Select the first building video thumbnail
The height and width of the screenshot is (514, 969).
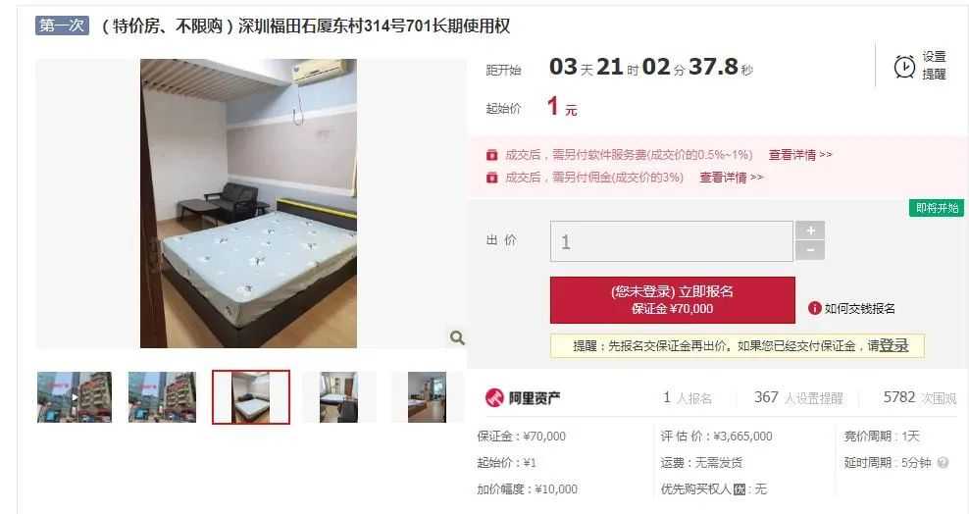click(x=75, y=397)
